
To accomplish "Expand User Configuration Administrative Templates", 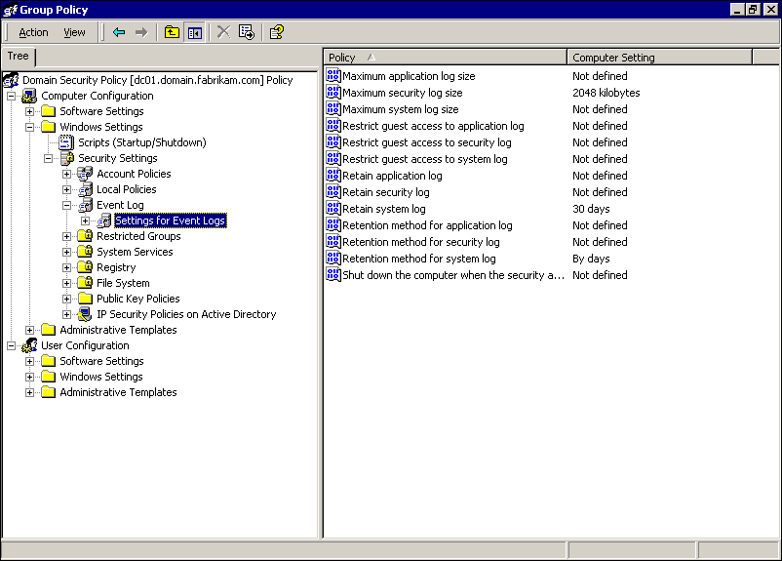I will coord(30,392).
